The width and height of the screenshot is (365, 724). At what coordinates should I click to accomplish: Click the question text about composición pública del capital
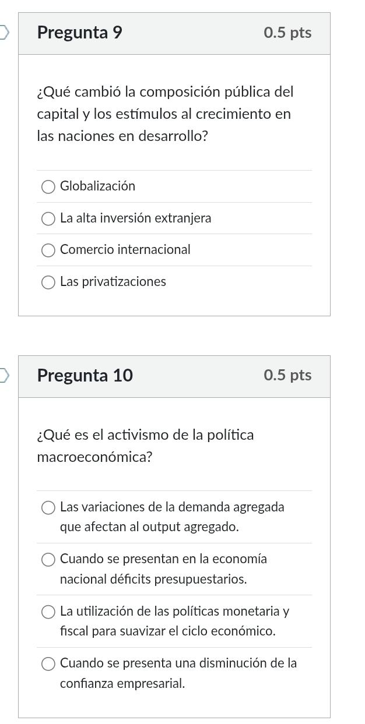tap(164, 114)
